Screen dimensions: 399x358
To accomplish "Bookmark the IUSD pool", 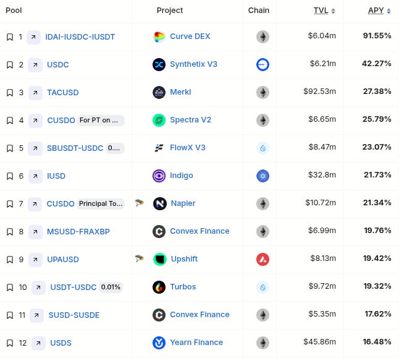I will (x=10, y=176).
